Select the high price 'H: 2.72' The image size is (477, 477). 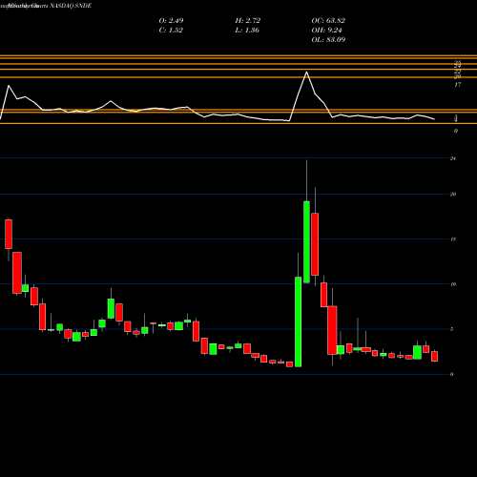[x=248, y=21]
